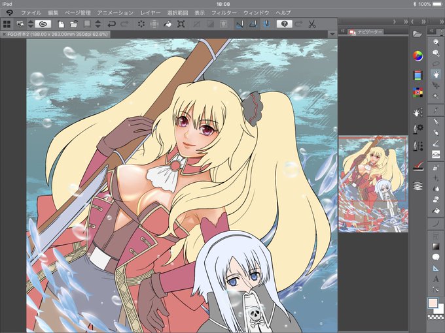Click the Save icon in command bar

tap(87, 24)
